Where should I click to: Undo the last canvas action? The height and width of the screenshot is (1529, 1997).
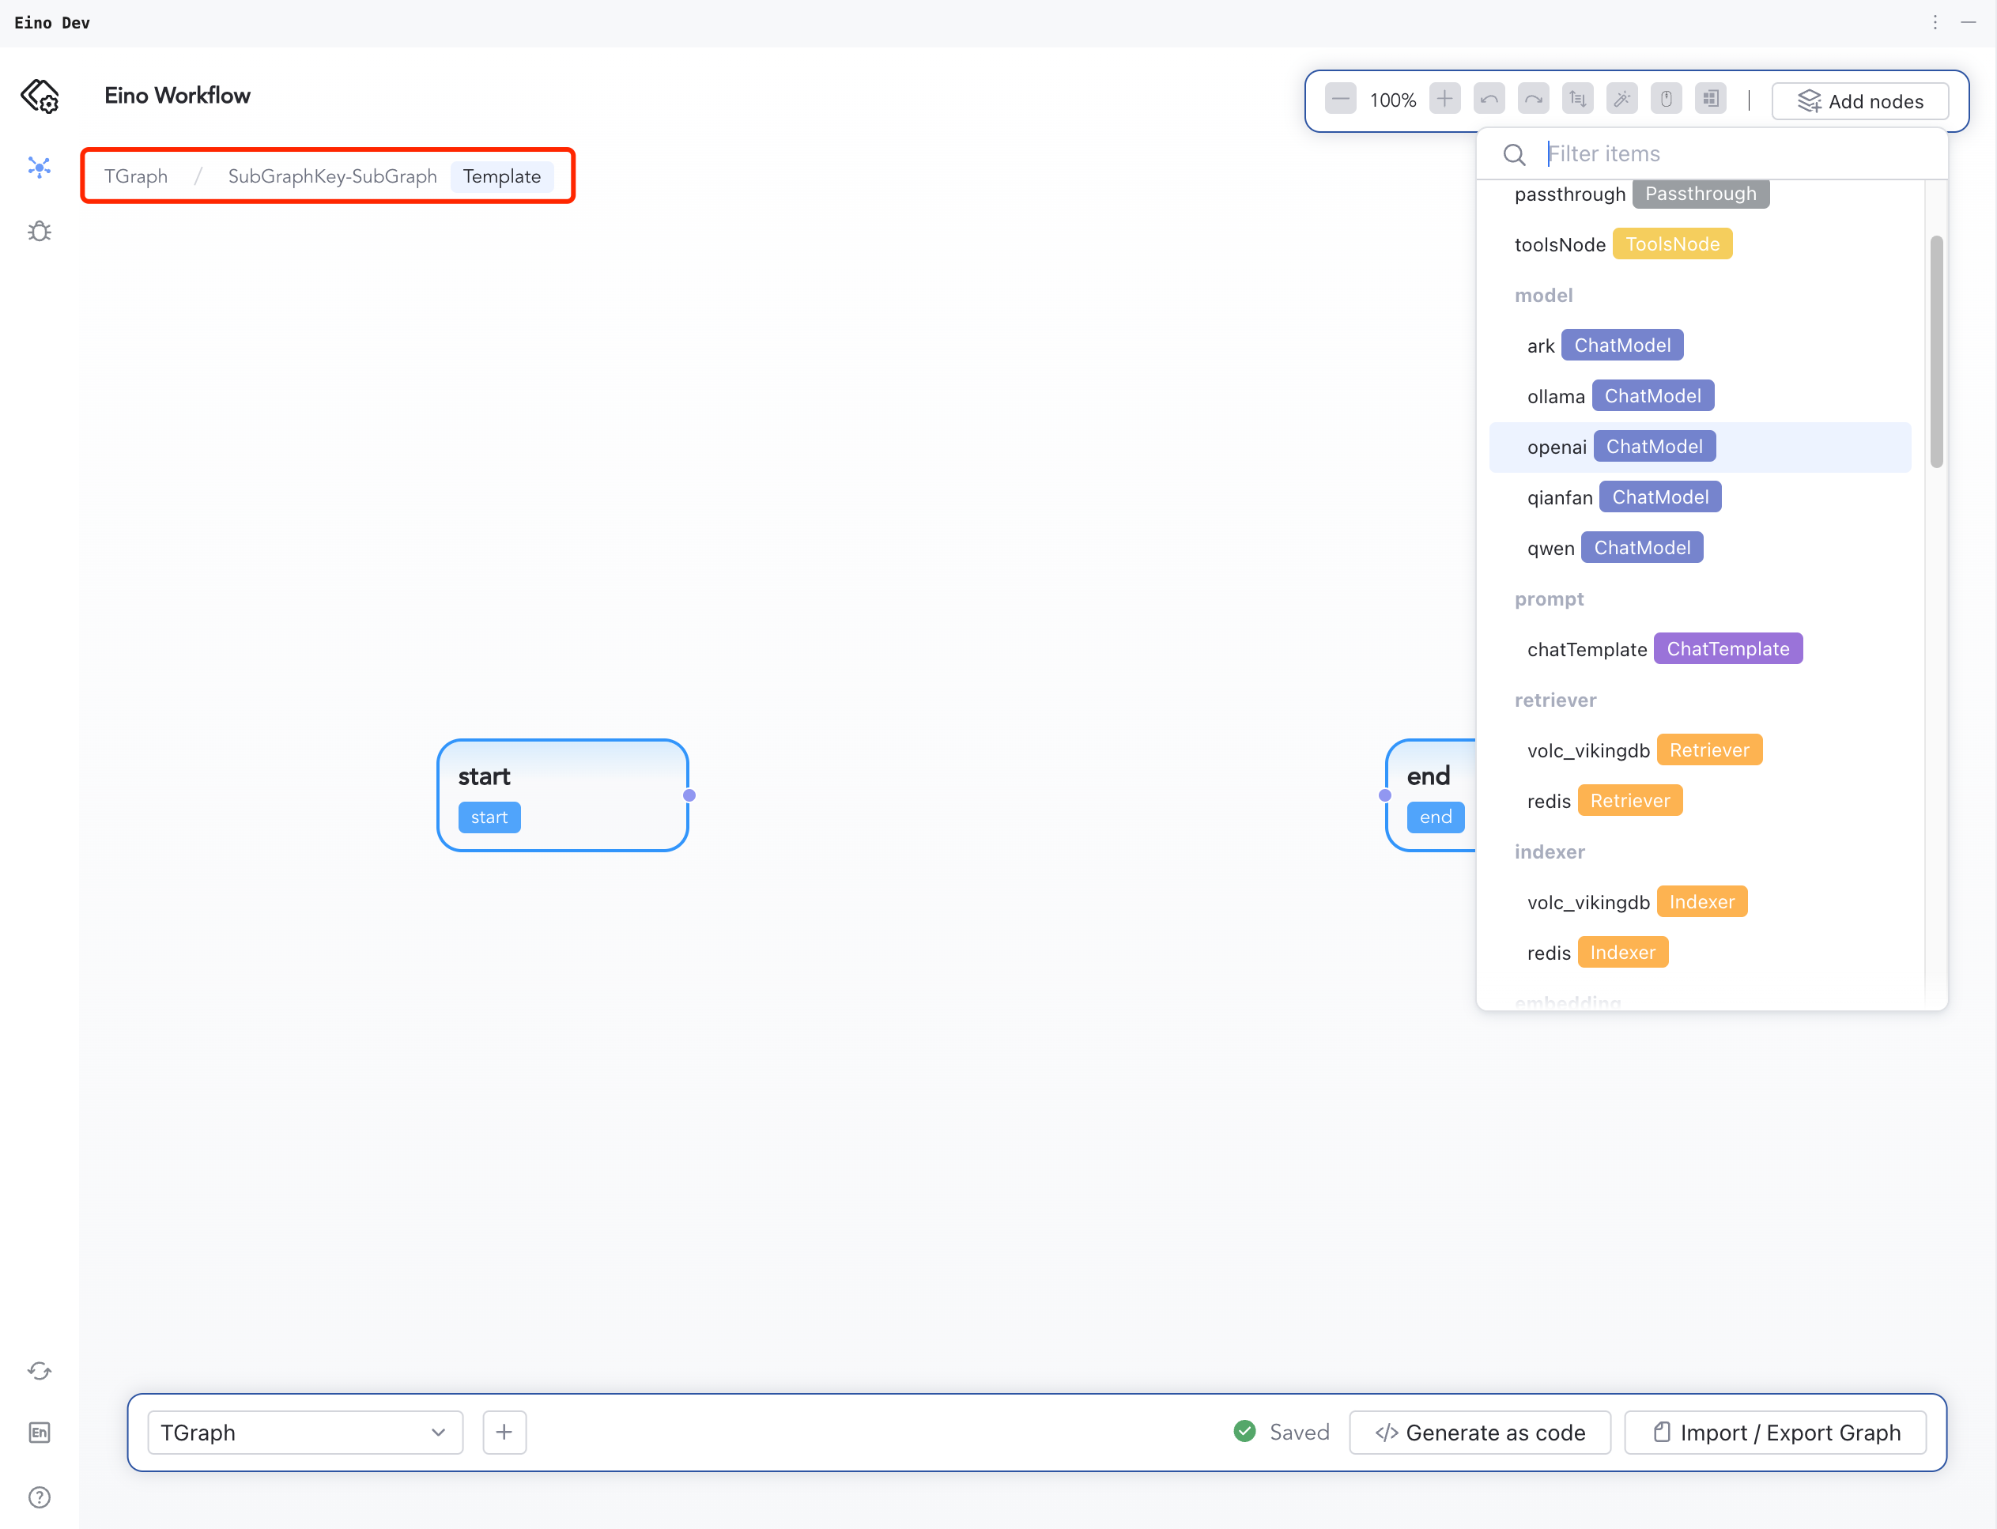point(1489,99)
